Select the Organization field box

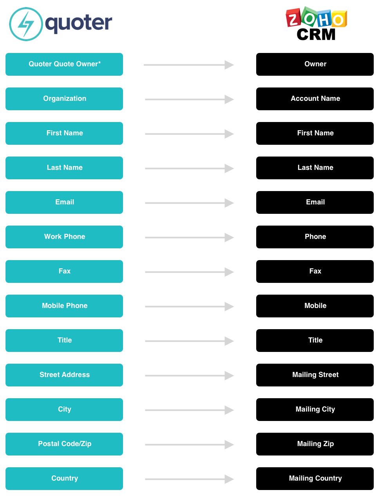click(64, 99)
